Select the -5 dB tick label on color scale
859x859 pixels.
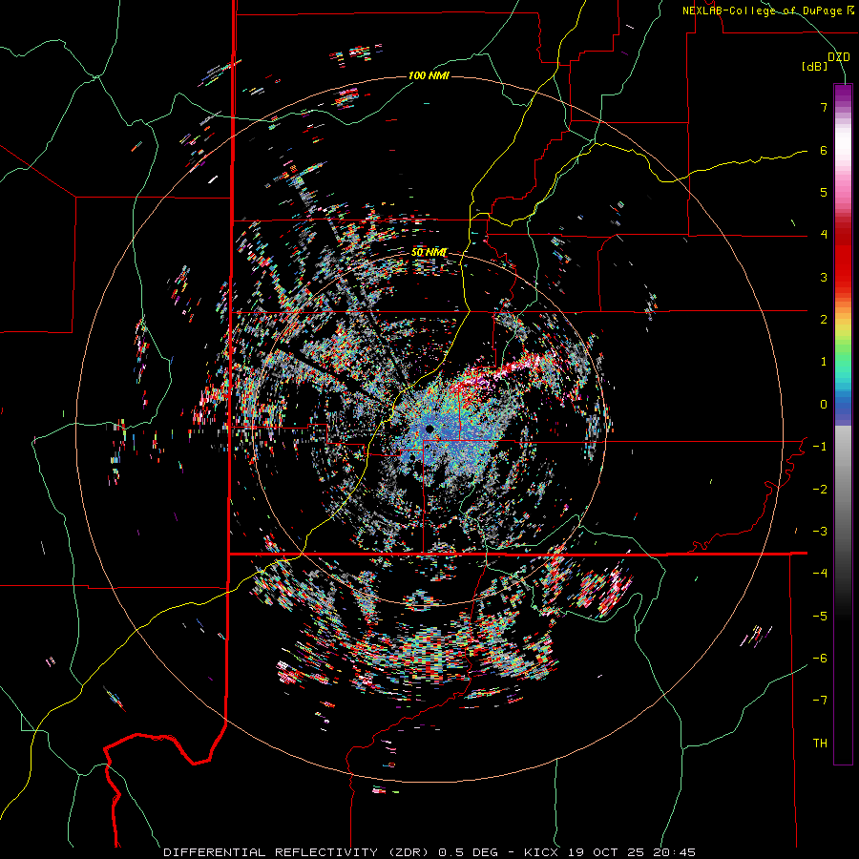point(820,617)
